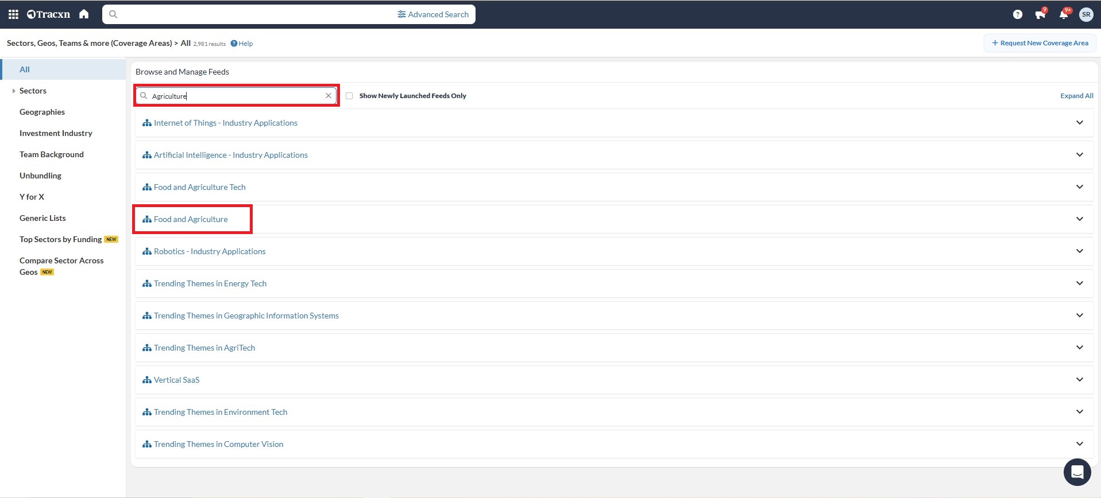Select Geographies in the left sidebar
Screen dimensions: 1101x498
coord(42,112)
